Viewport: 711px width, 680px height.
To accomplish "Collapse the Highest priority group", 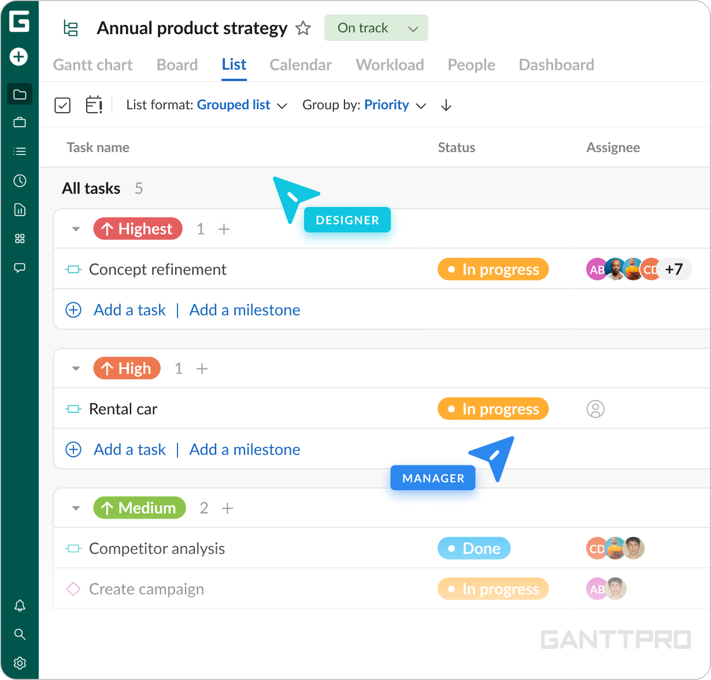I will (76, 229).
